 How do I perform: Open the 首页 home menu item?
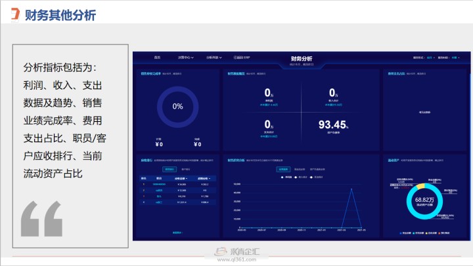click(x=157, y=58)
